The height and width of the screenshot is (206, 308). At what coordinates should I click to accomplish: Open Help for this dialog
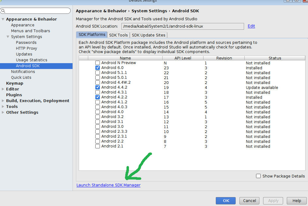pyautogui.click(x=297, y=201)
